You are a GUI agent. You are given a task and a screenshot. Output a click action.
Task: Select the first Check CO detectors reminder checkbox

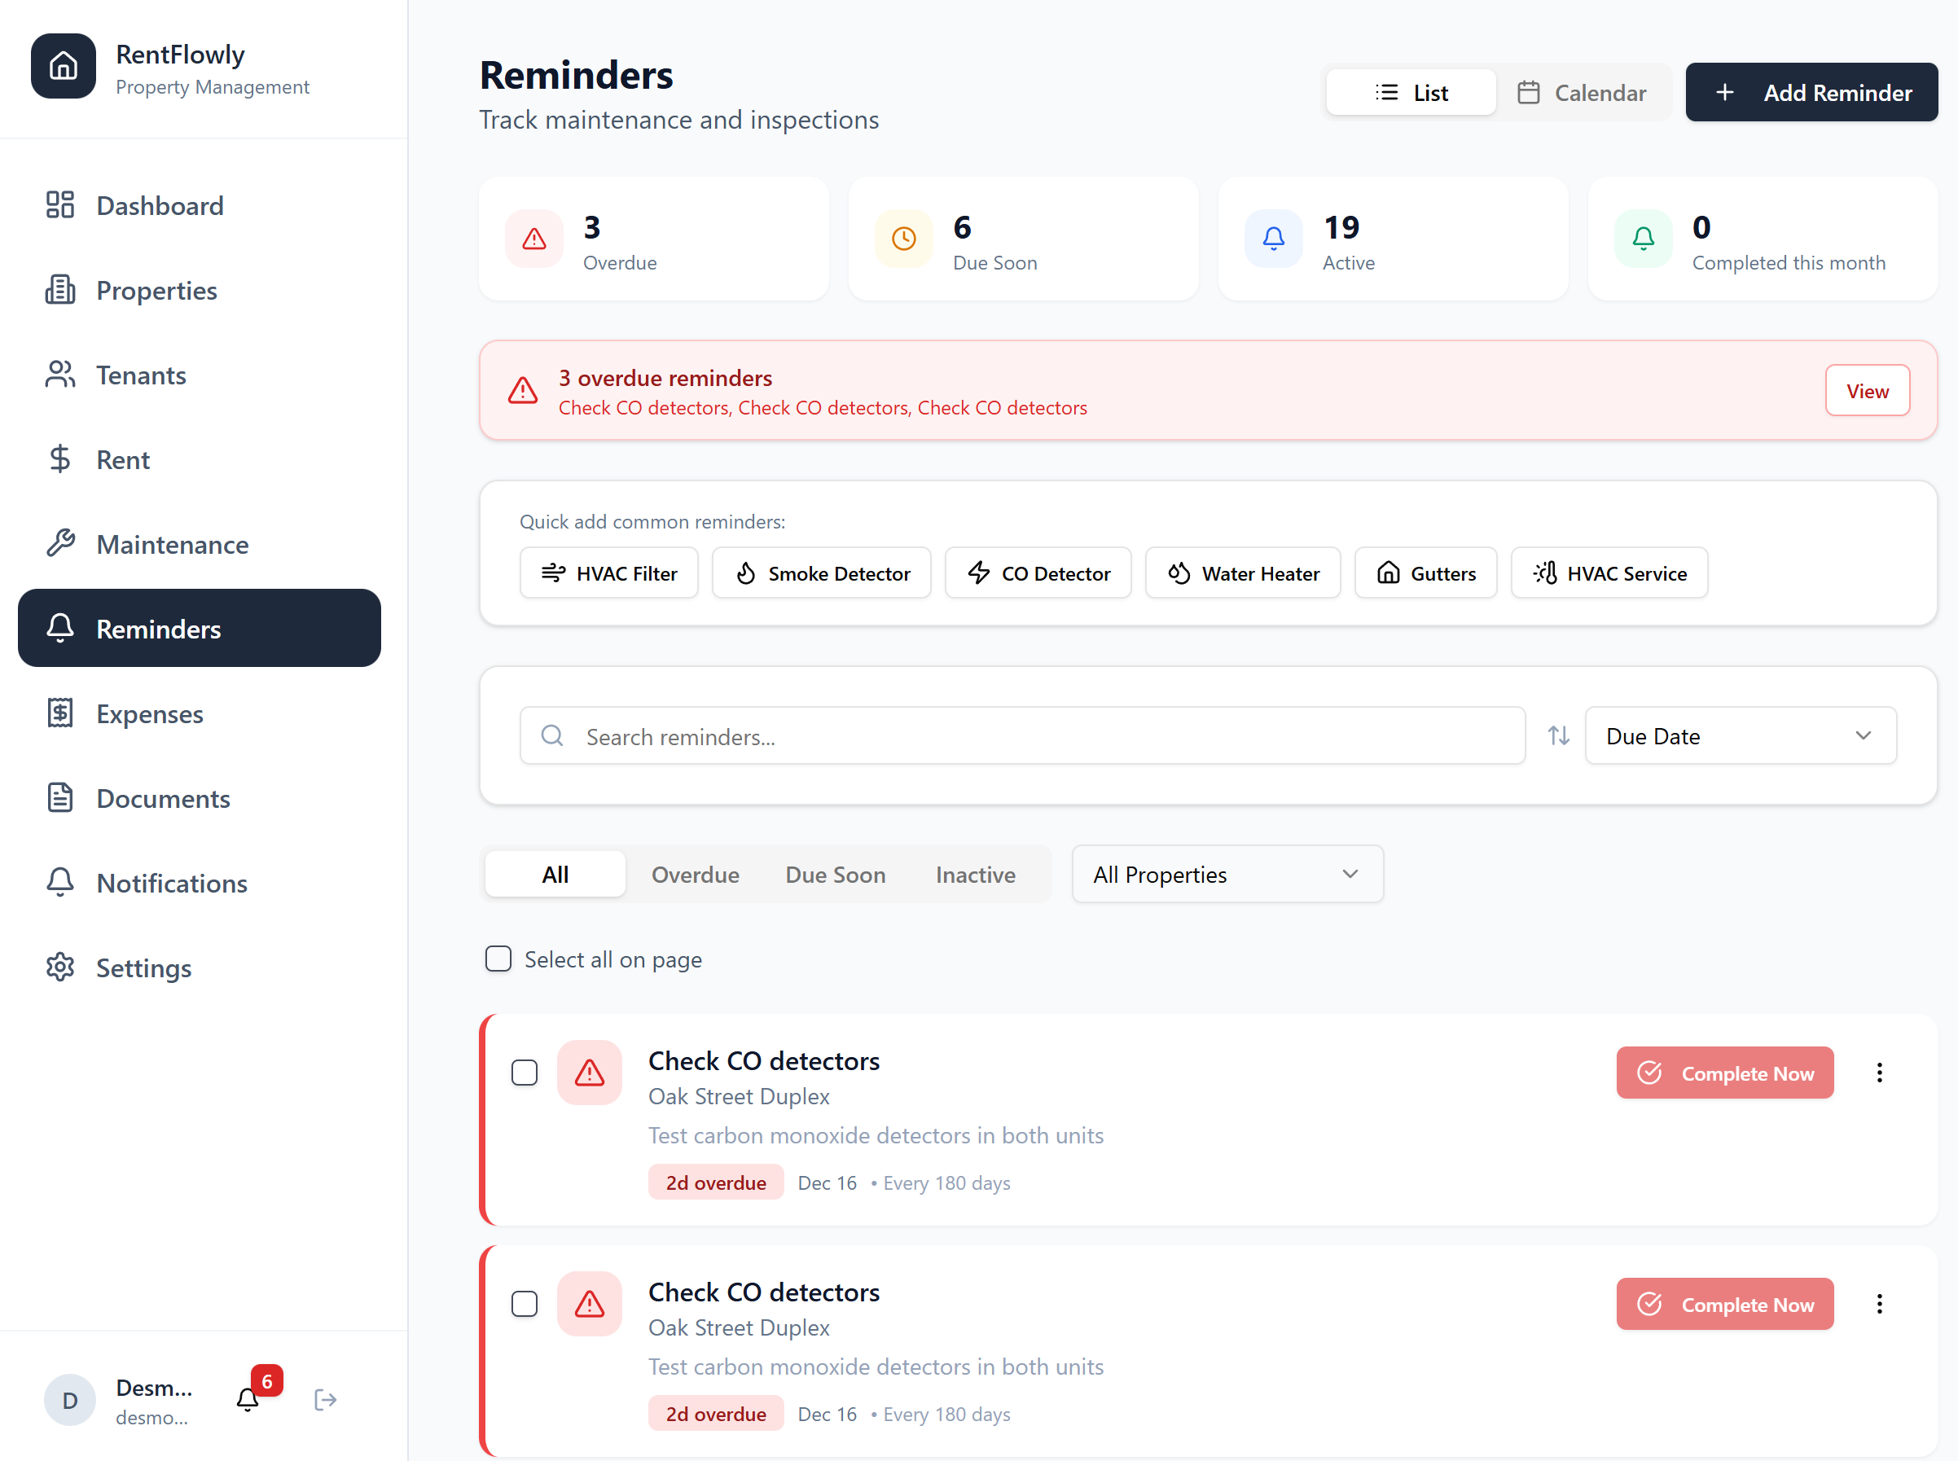525,1072
